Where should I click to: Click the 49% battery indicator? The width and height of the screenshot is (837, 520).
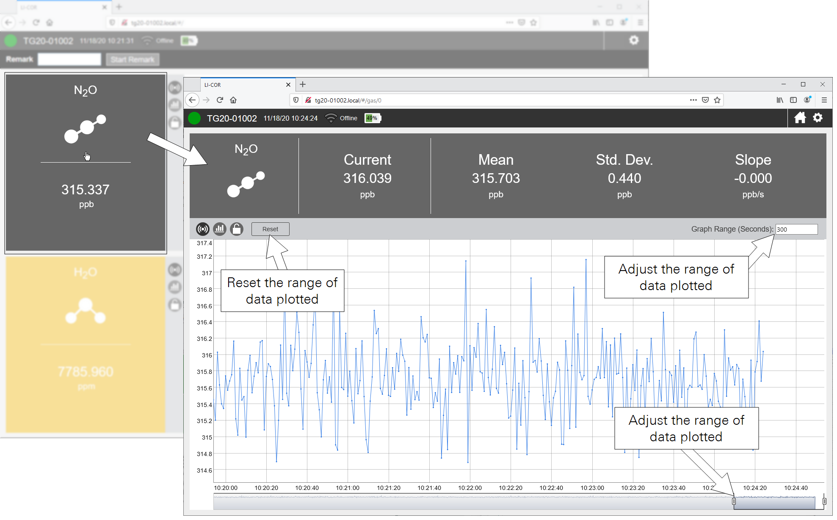(373, 118)
